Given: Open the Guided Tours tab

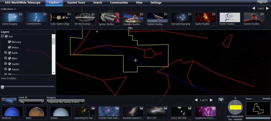Looking at the screenshot, I should (x=76, y=3).
